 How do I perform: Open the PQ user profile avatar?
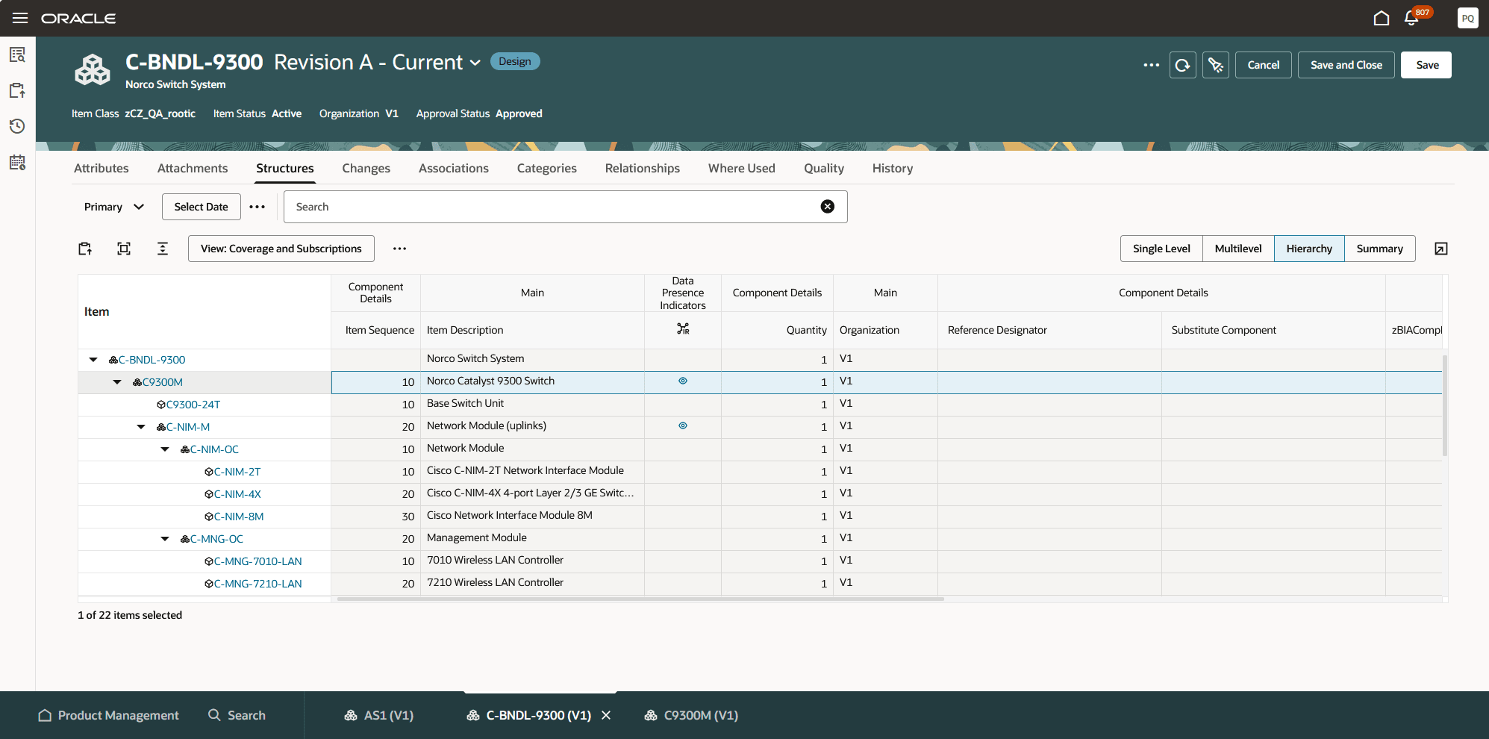[x=1467, y=18]
